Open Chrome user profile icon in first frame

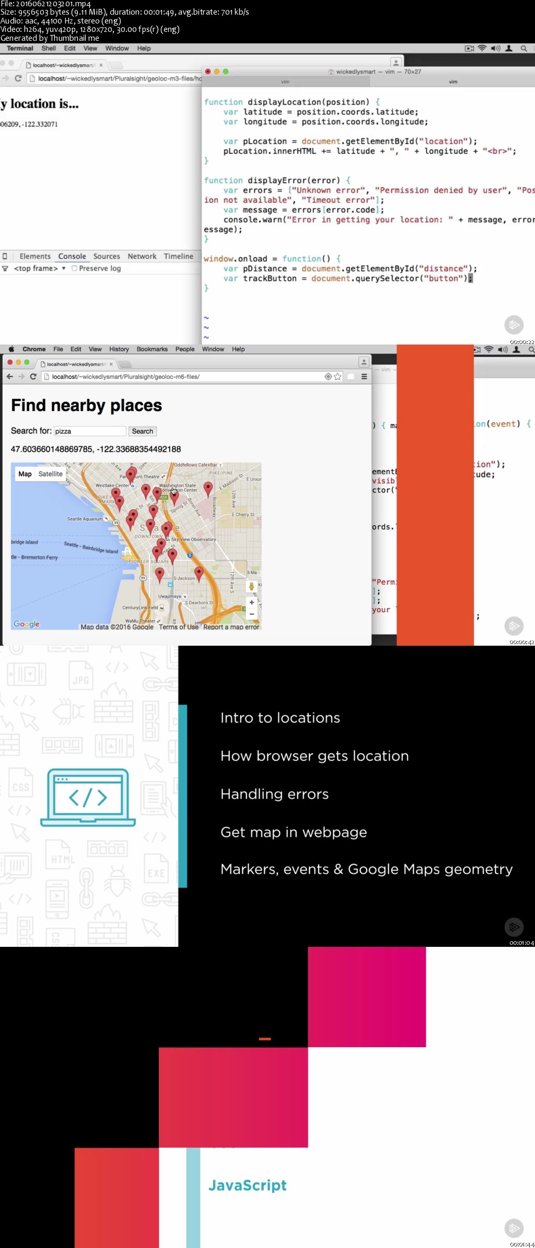396,62
